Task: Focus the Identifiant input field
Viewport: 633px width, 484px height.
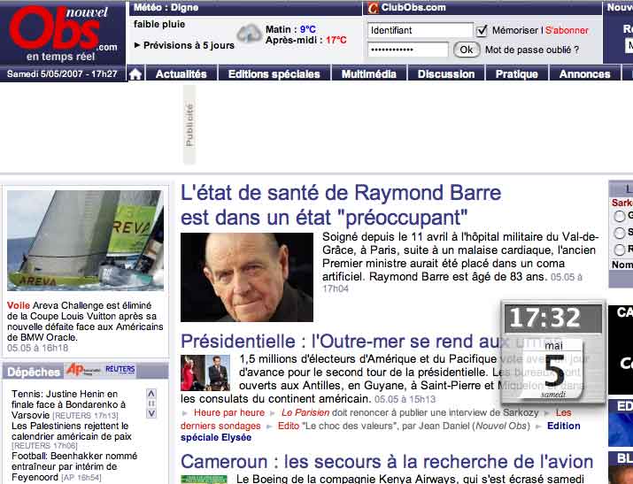Action: (x=420, y=30)
